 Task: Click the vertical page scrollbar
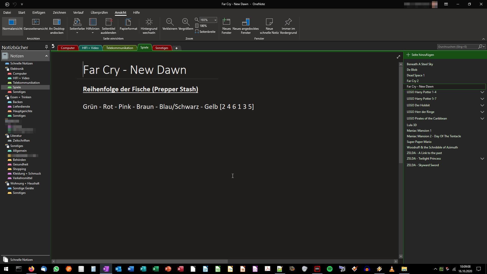pos(401,115)
